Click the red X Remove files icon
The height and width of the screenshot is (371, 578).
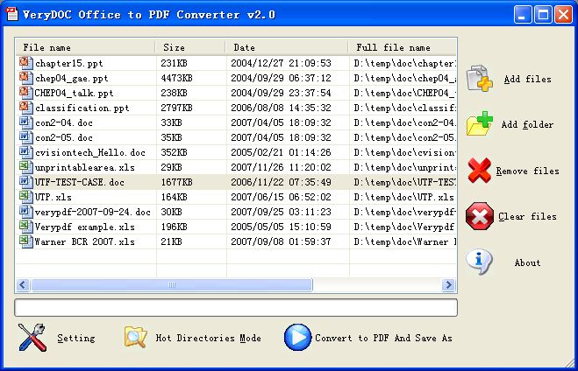coord(479,171)
